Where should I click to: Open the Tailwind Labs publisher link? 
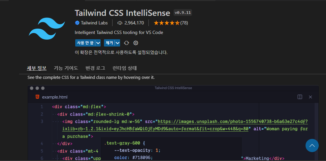[94, 23]
